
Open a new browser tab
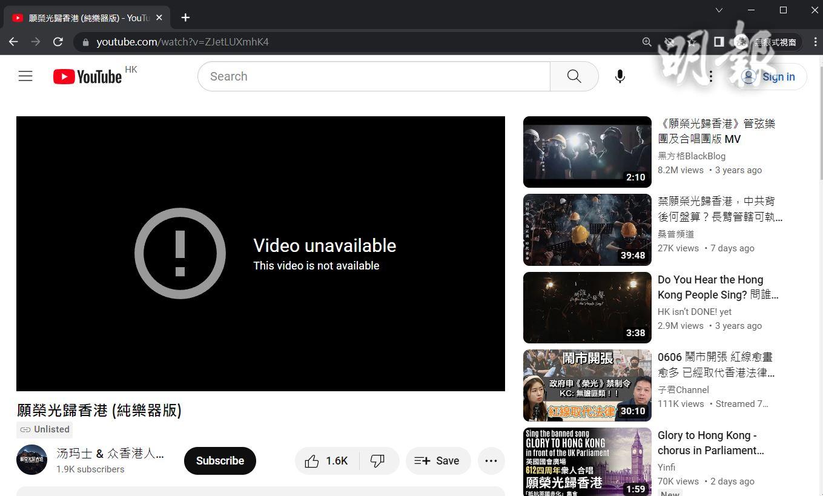point(185,18)
